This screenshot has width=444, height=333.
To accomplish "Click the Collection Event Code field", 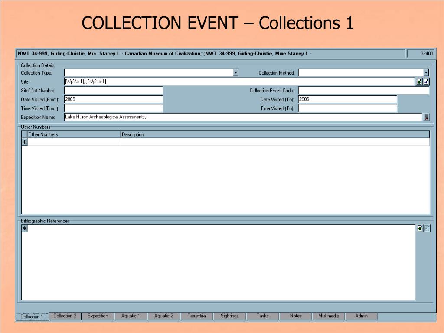I will coord(364,91).
